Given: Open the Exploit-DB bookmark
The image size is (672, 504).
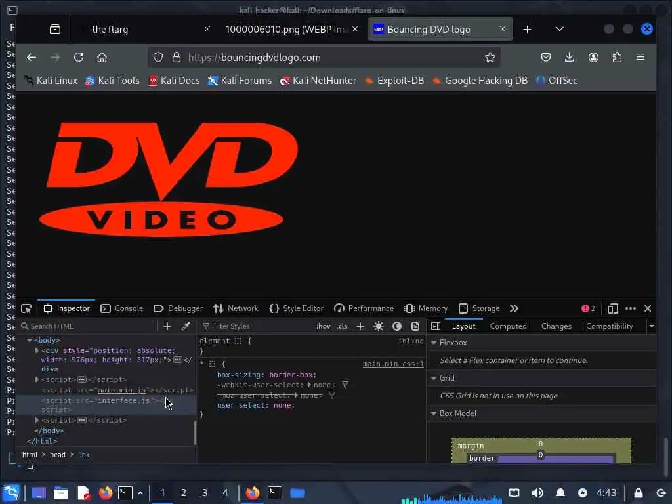Looking at the screenshot, I should point(394,81).
